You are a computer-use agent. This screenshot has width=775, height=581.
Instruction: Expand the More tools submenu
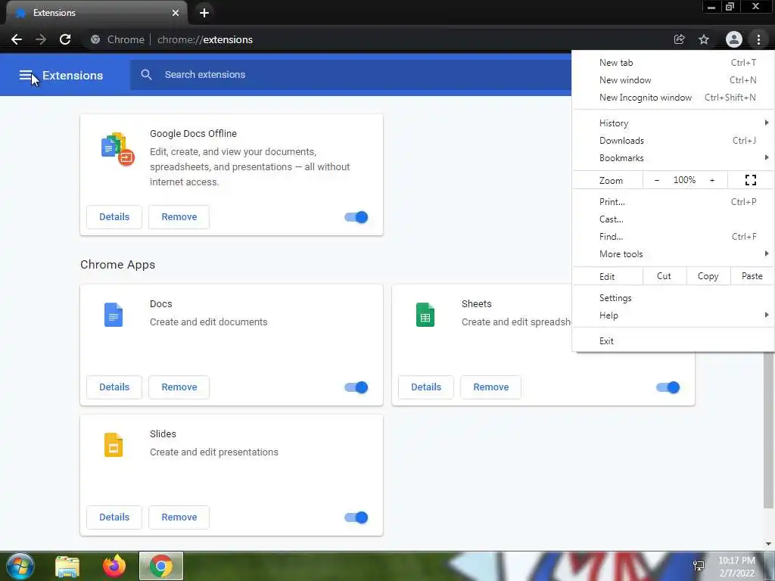(x=673, y=254)
